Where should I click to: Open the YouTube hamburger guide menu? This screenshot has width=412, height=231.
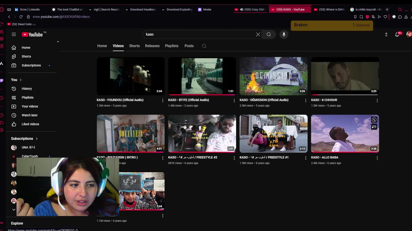[x=14, y=34]
